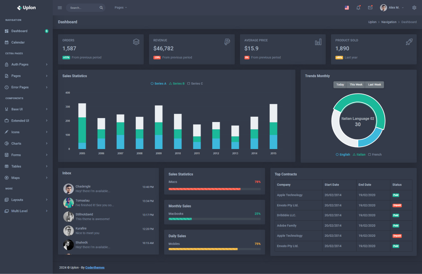This screenshot has width=422, height=274.
Task: Open the mail envelope icon
Action: click(x=370, y=8)
